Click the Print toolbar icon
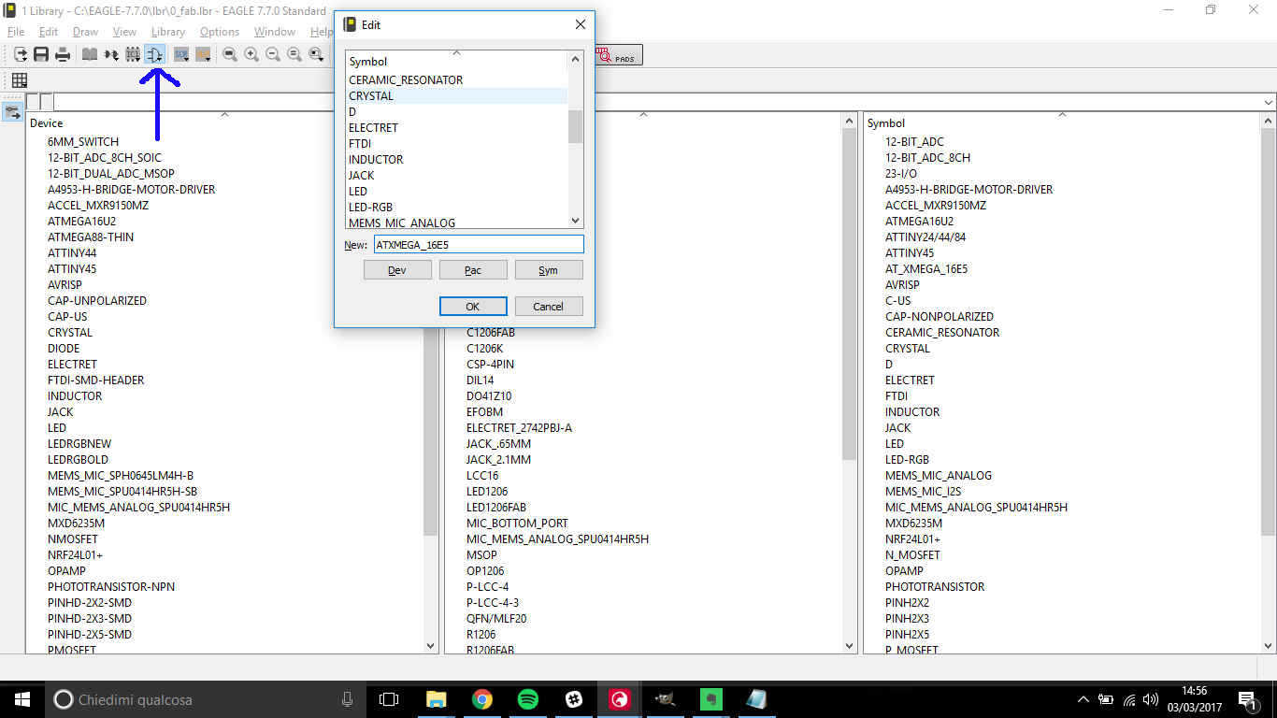1277x718 pixels. 63,55
